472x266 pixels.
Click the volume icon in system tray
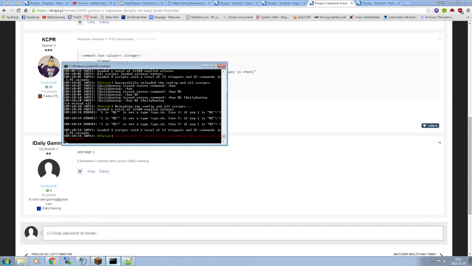445,261
